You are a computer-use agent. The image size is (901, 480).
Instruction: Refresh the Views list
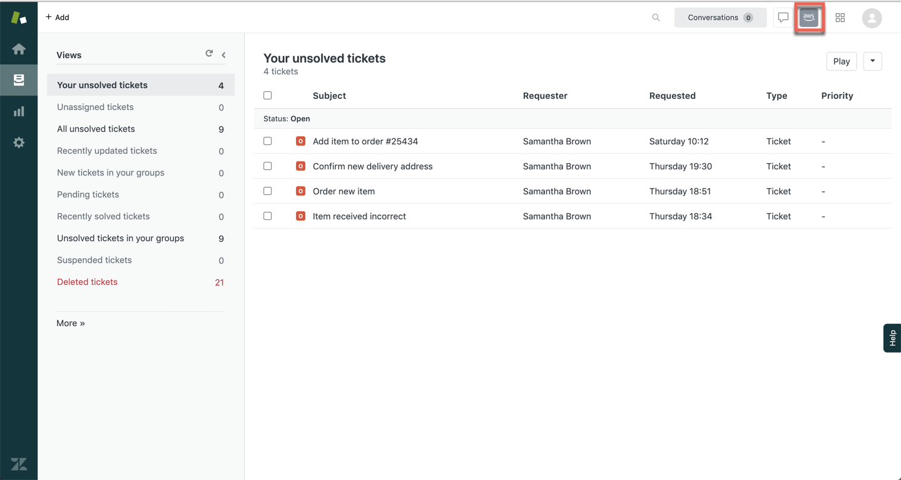coord(209,54)
